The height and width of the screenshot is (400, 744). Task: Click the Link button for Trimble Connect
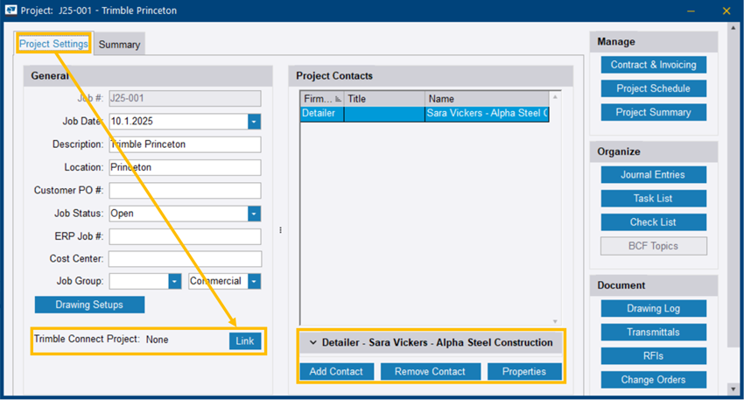click(245, 340)
